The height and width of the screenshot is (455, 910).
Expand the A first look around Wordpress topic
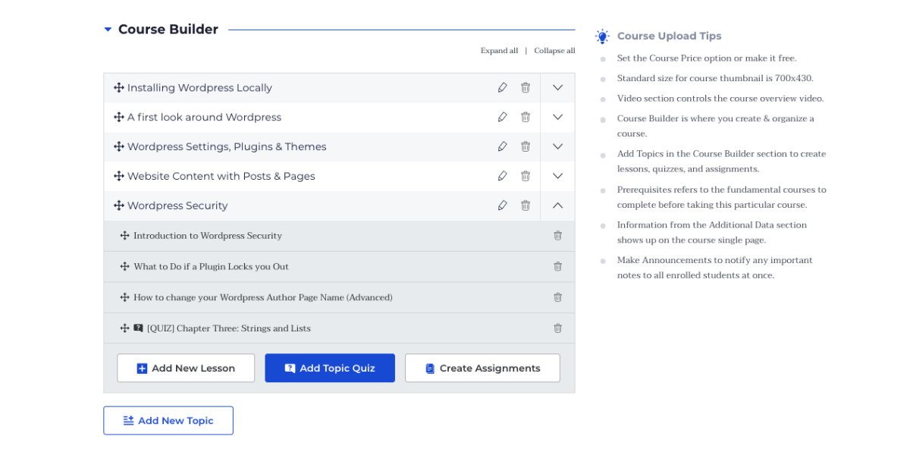pyautogui.click(x=558, y=118)
